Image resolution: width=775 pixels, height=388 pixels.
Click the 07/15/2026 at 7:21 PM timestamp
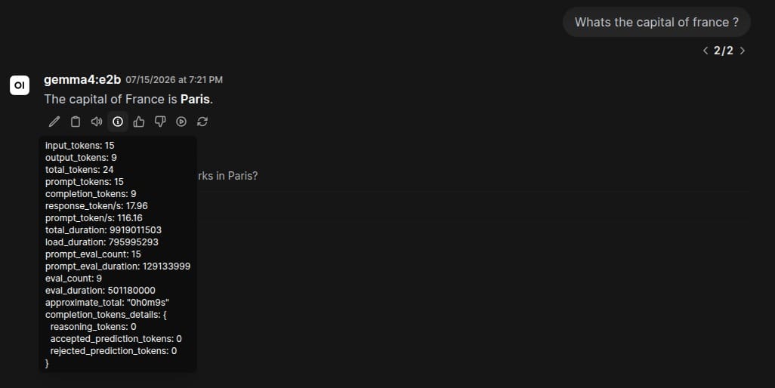[174, 80]
